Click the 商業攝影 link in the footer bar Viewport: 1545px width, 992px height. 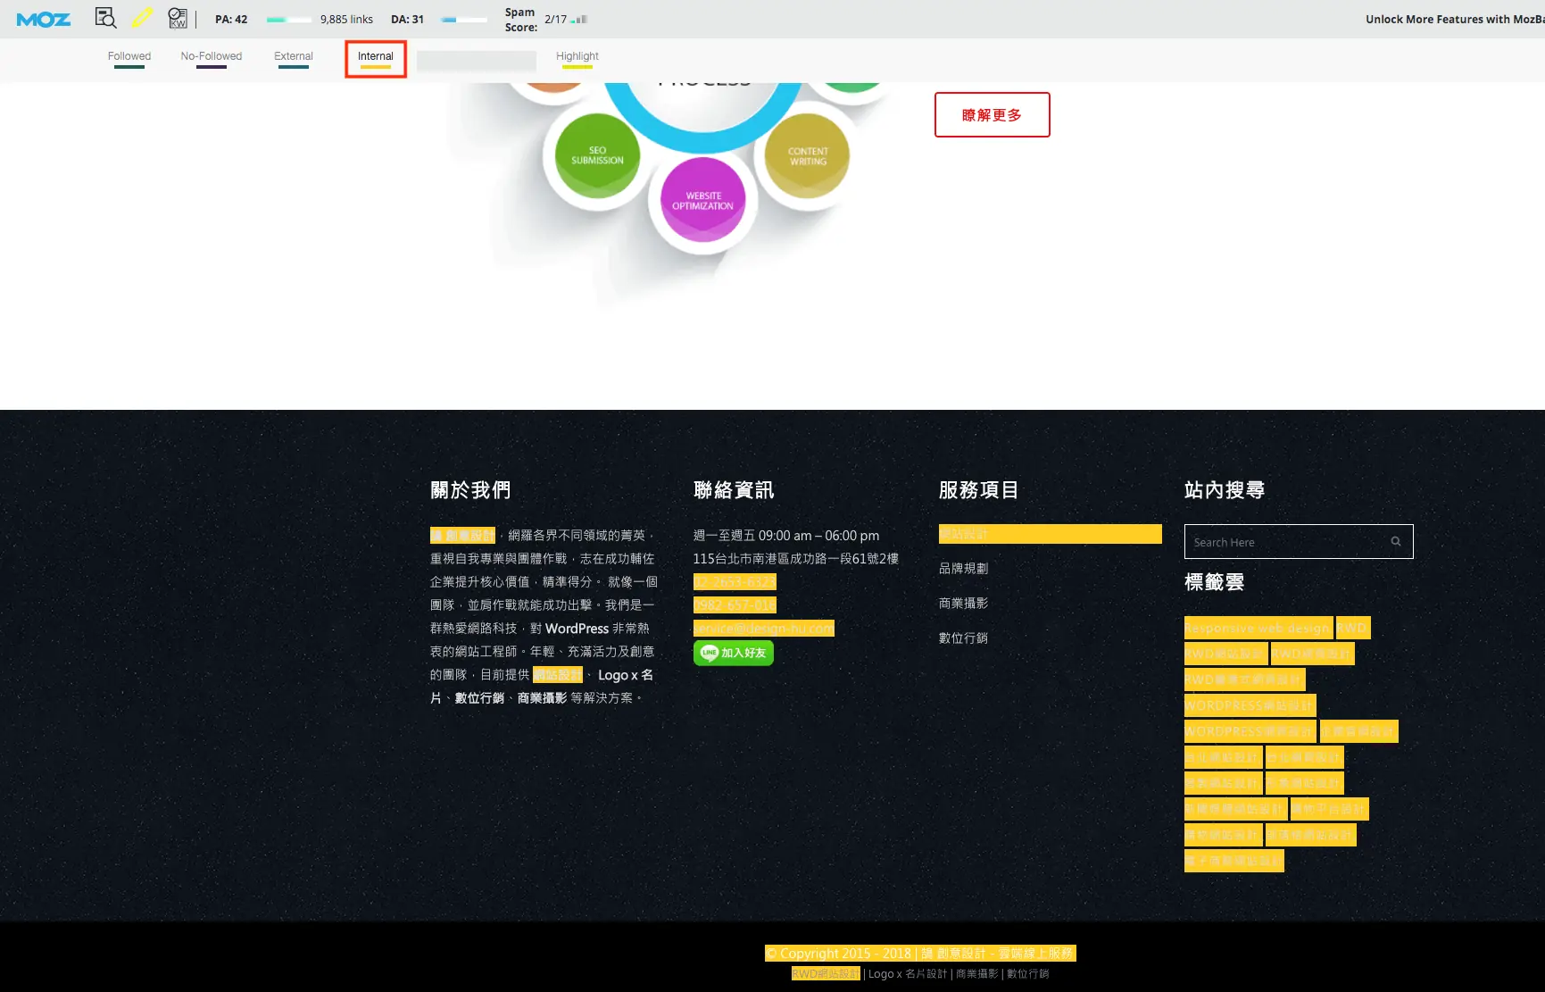(x=976, y=973)
